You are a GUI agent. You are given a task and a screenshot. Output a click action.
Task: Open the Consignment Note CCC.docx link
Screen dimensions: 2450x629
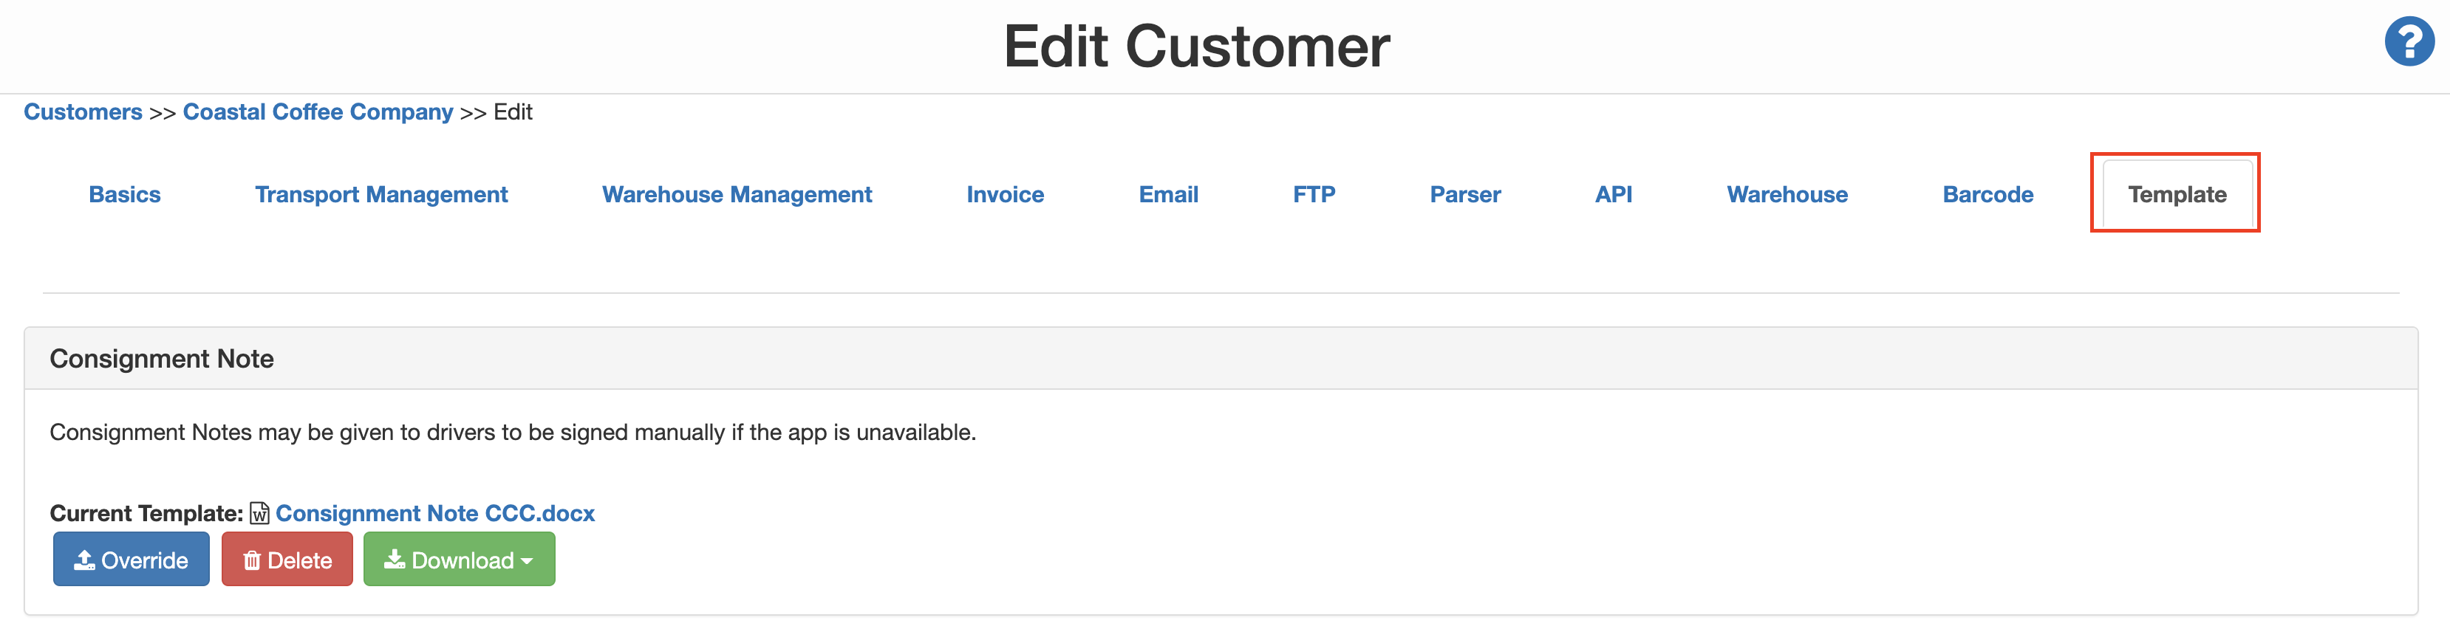(x=434, y=513)
